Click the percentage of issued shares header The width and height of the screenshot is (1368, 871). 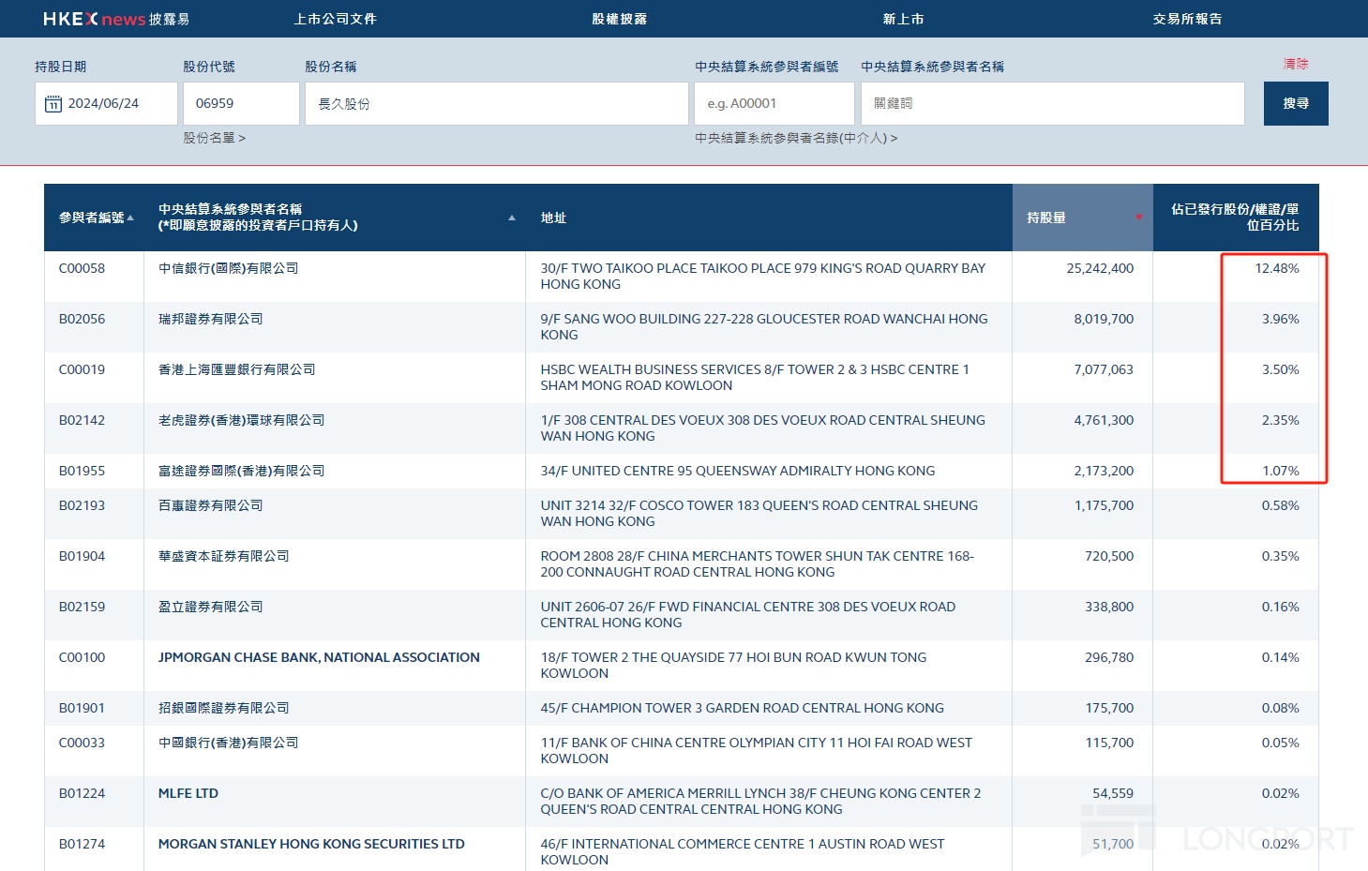point(1234,218)
